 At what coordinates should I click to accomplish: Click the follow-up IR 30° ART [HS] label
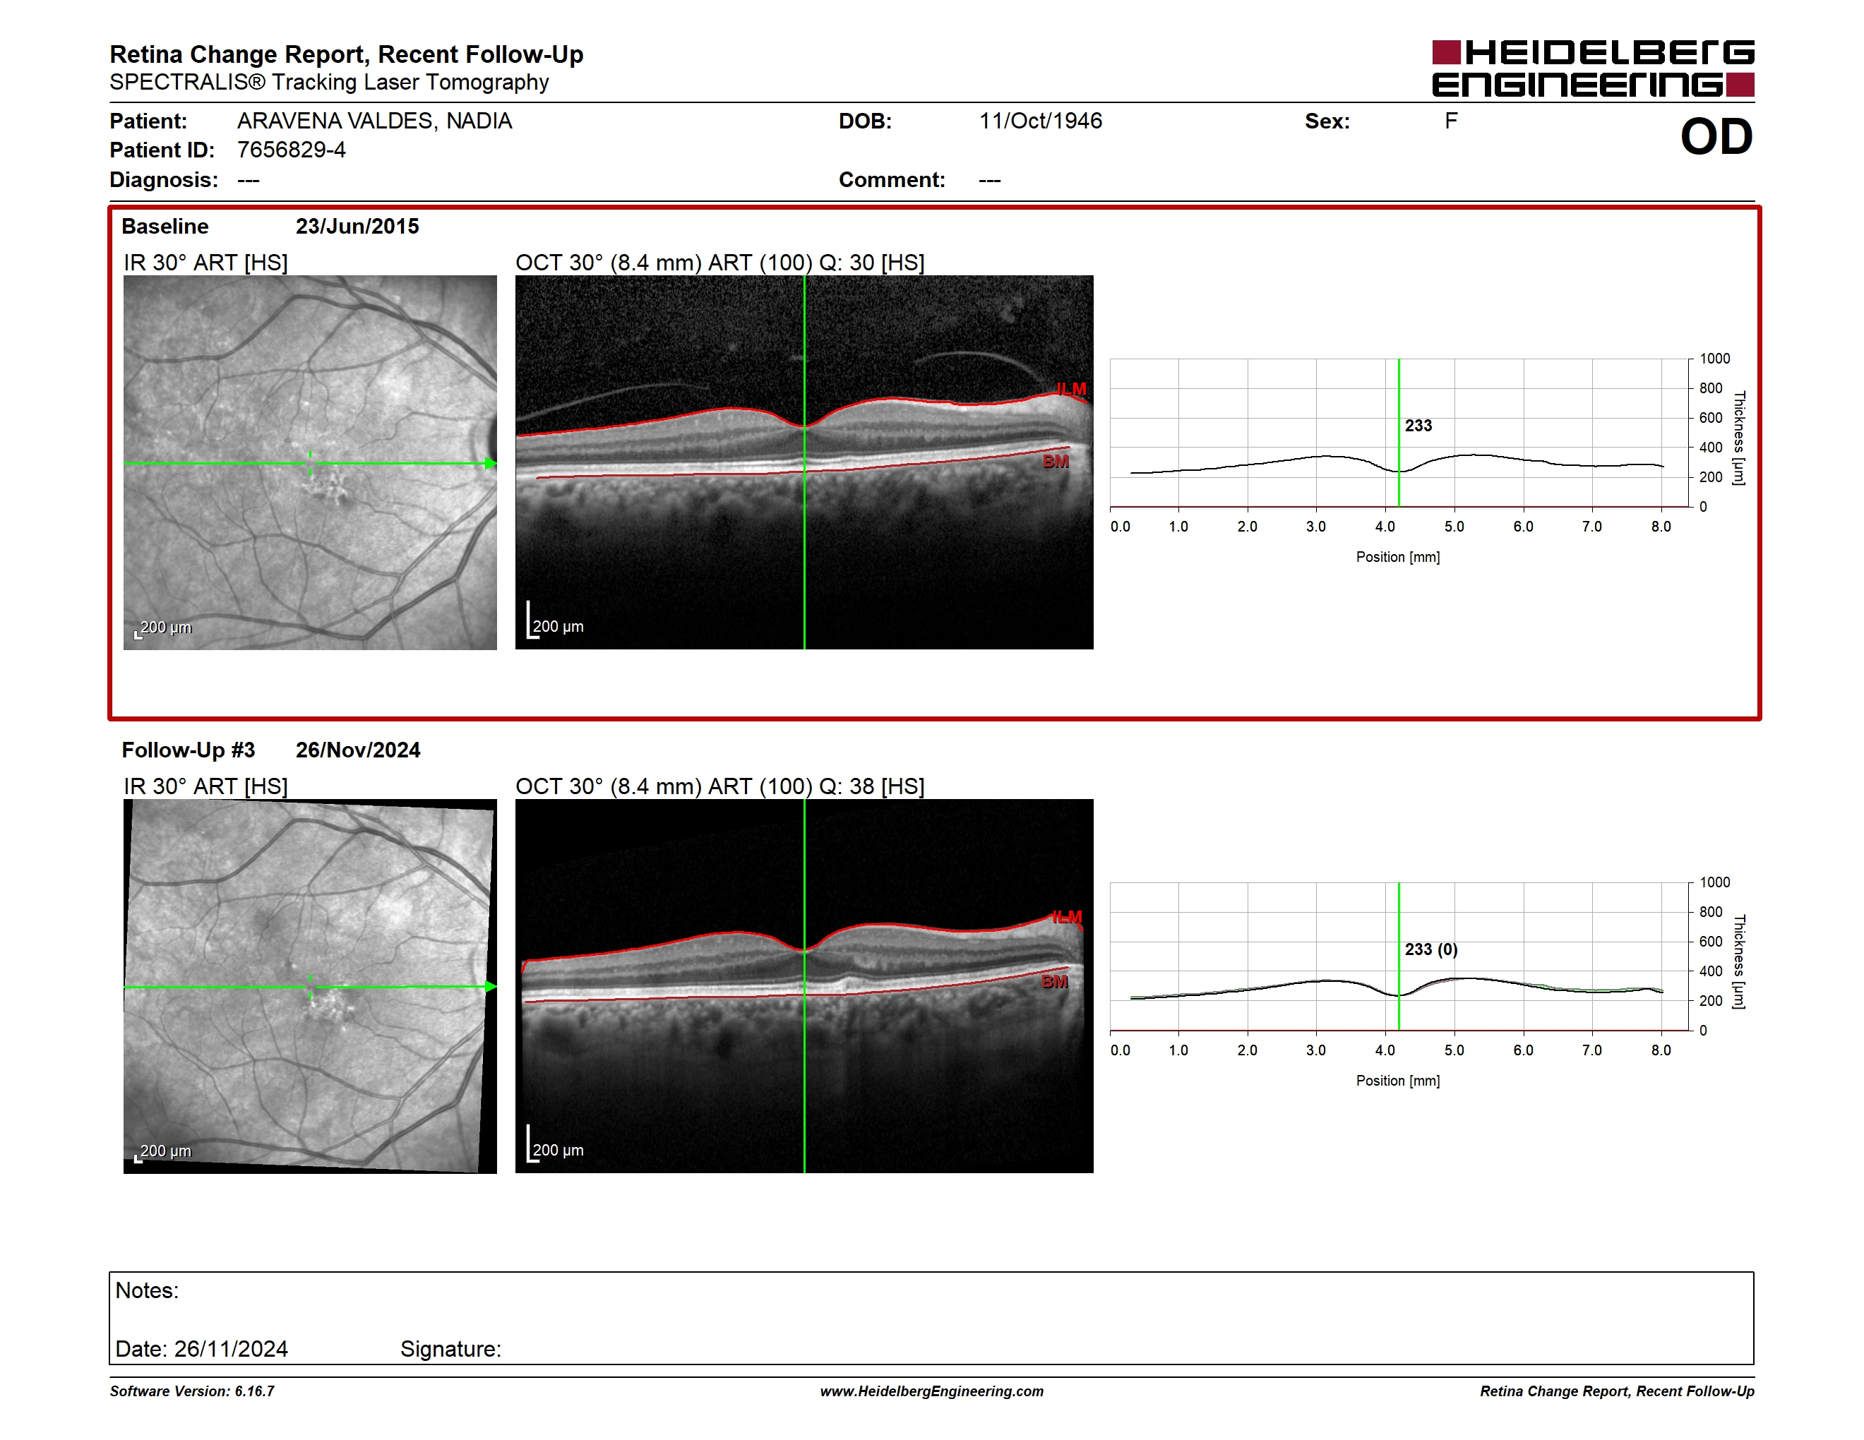[205, 786]
